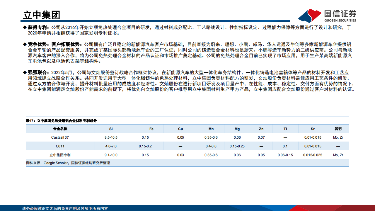Click the 其它 column header
The width and height of the screenshot is (375, 211).
338,129
